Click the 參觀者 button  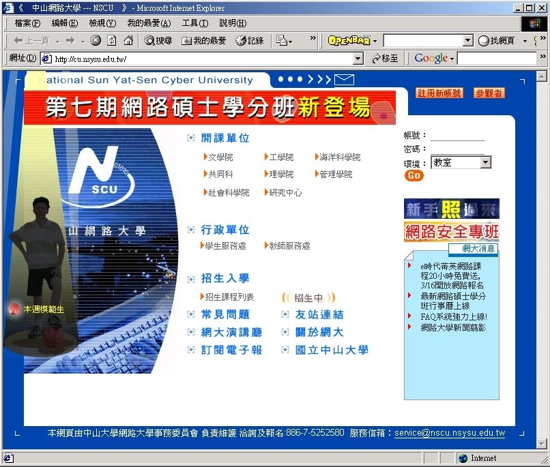pos(489,93)
